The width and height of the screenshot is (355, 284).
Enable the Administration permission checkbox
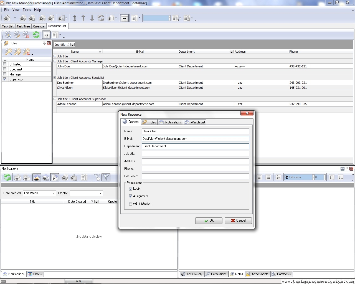pos(130,204)
